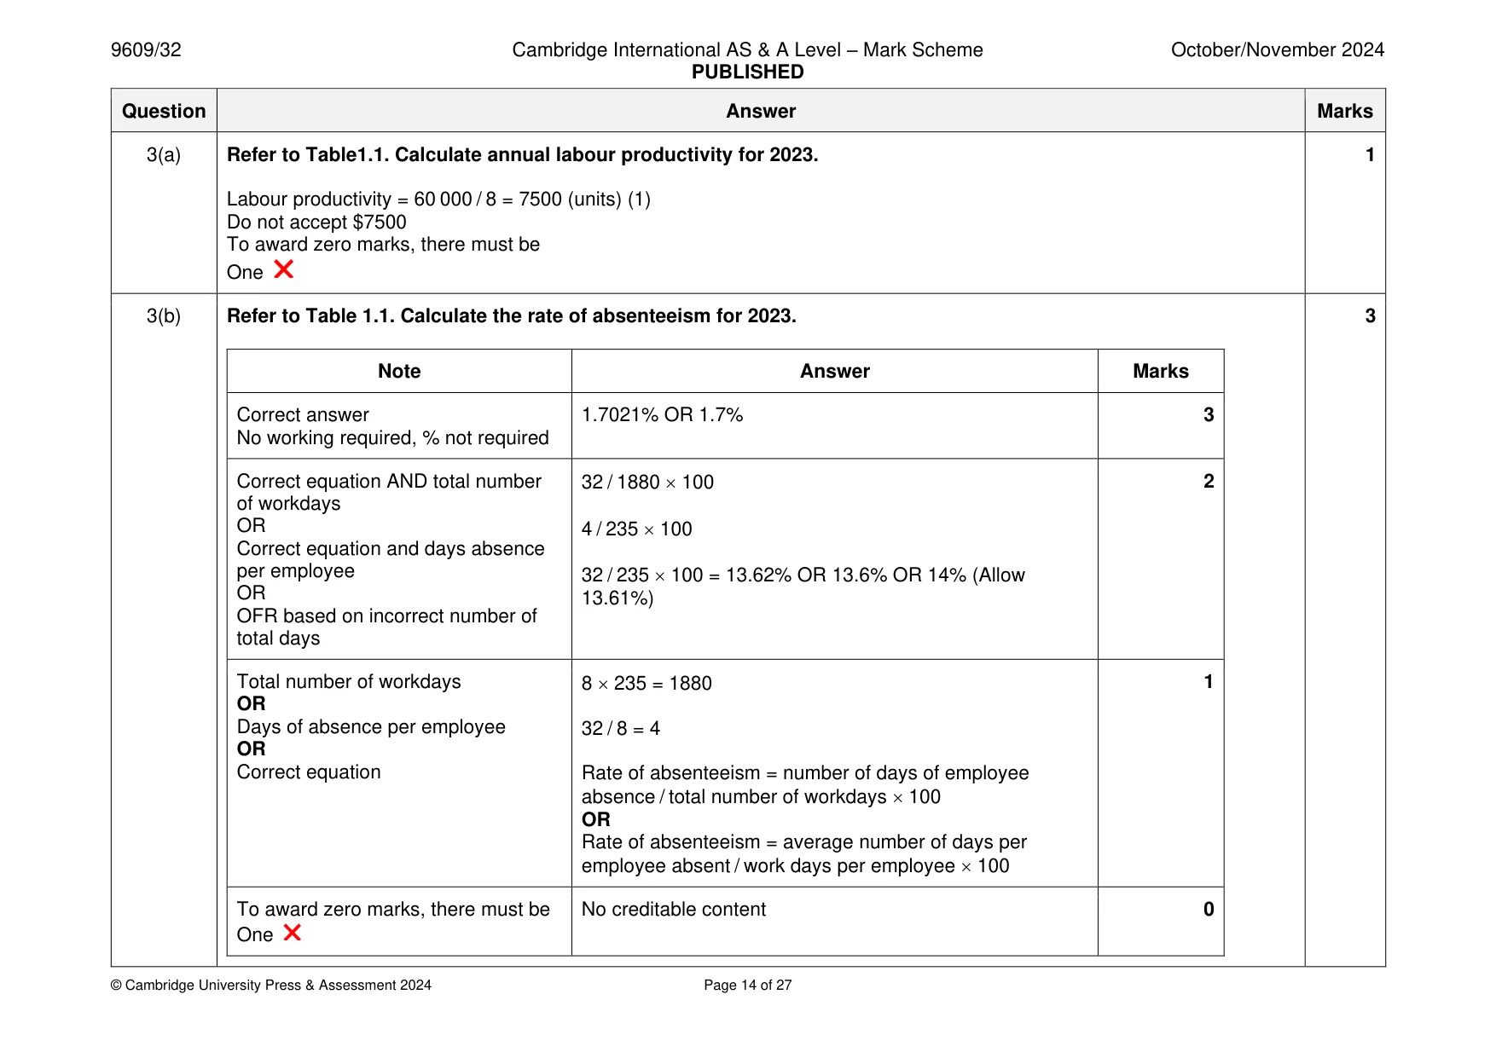Viewport: 1496px width, 1058px height.
Task: Select the labour productivity calculation line
Action: [438, 199]
